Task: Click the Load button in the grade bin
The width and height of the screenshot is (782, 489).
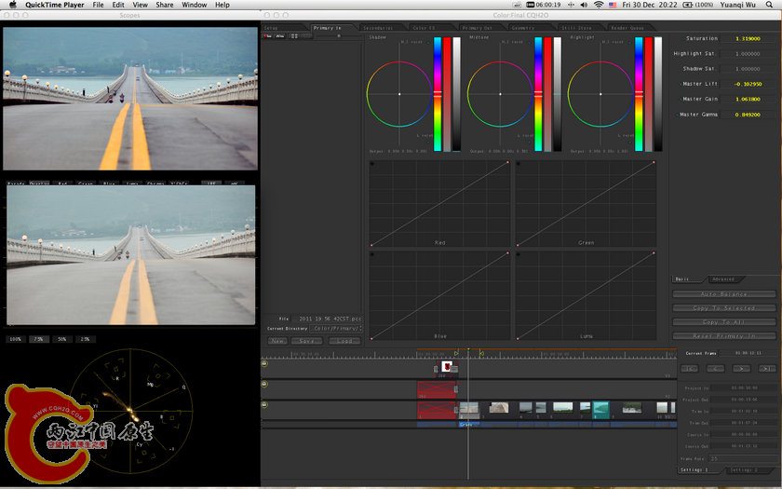Action: tap(344, 341)
